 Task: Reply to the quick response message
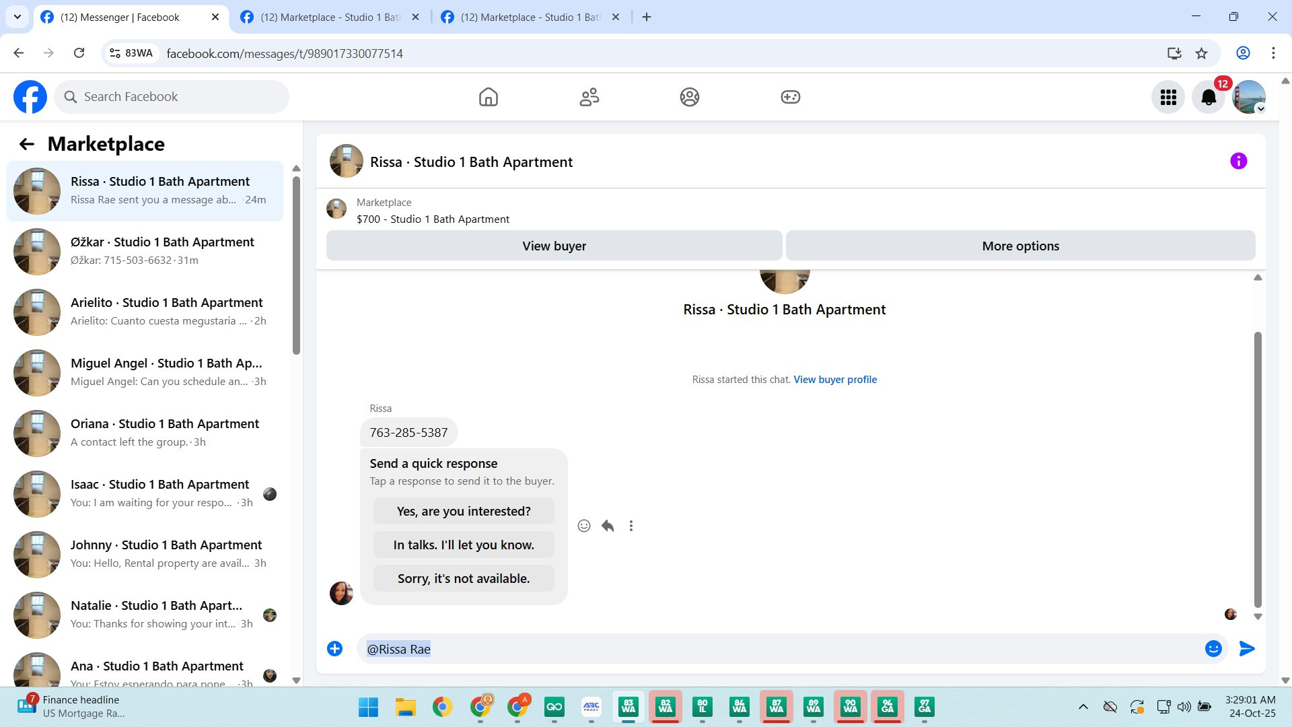(608, 526)
